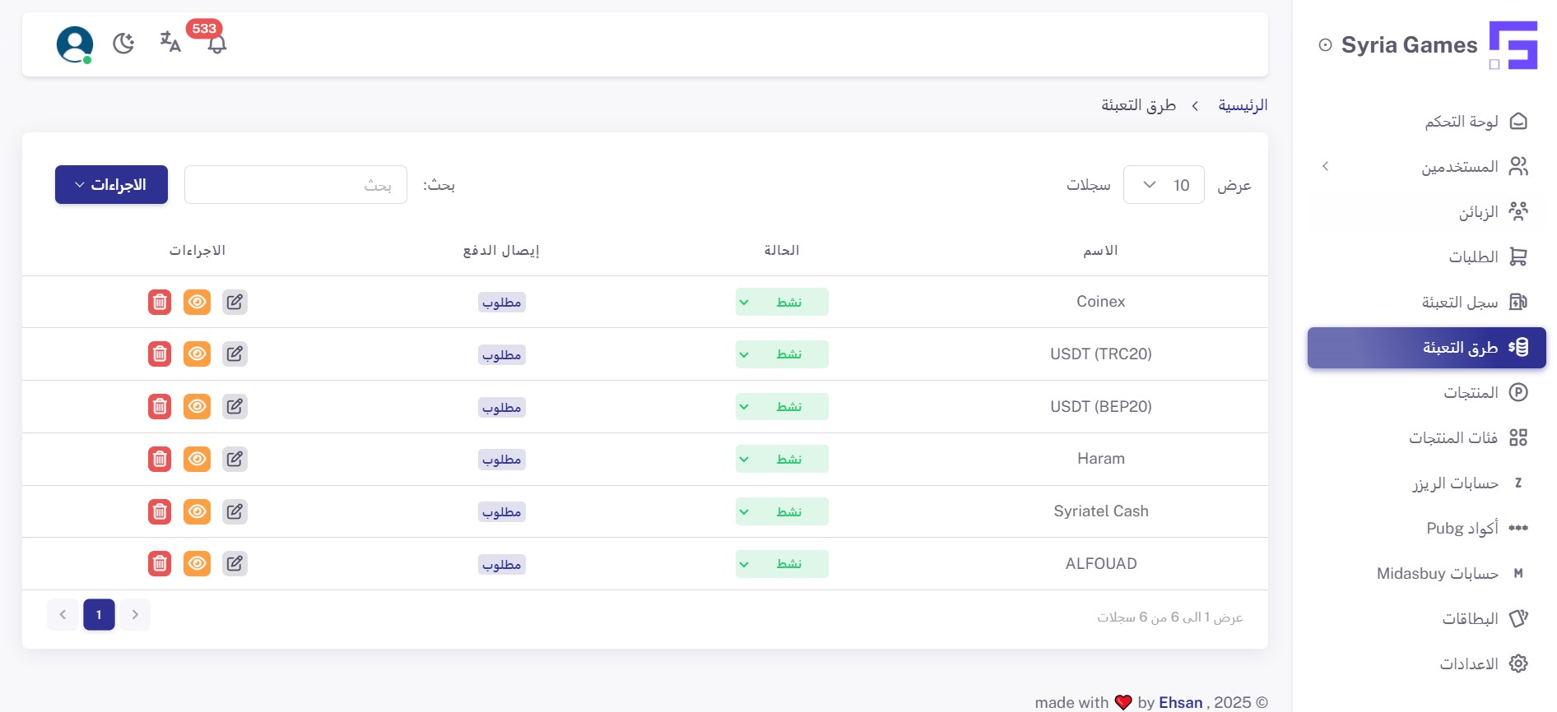Open أكواد Pubg in sidebar
The width and height of the screenshot is (1557, 712).
pos(1427,528)
